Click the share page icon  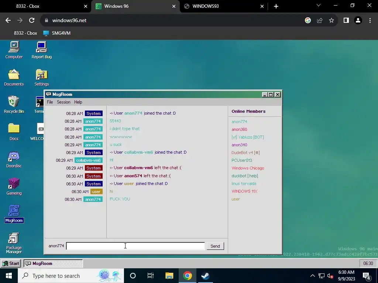click(x=320, y=21)
